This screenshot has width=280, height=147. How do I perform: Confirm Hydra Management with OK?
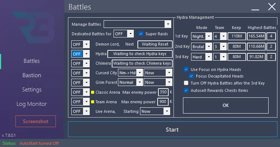tap(226, 105)
